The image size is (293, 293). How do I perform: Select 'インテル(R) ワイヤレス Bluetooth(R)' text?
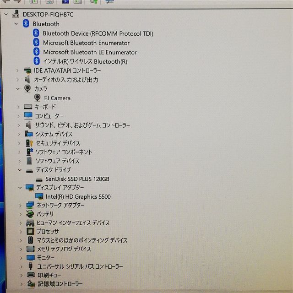[85, 61]
